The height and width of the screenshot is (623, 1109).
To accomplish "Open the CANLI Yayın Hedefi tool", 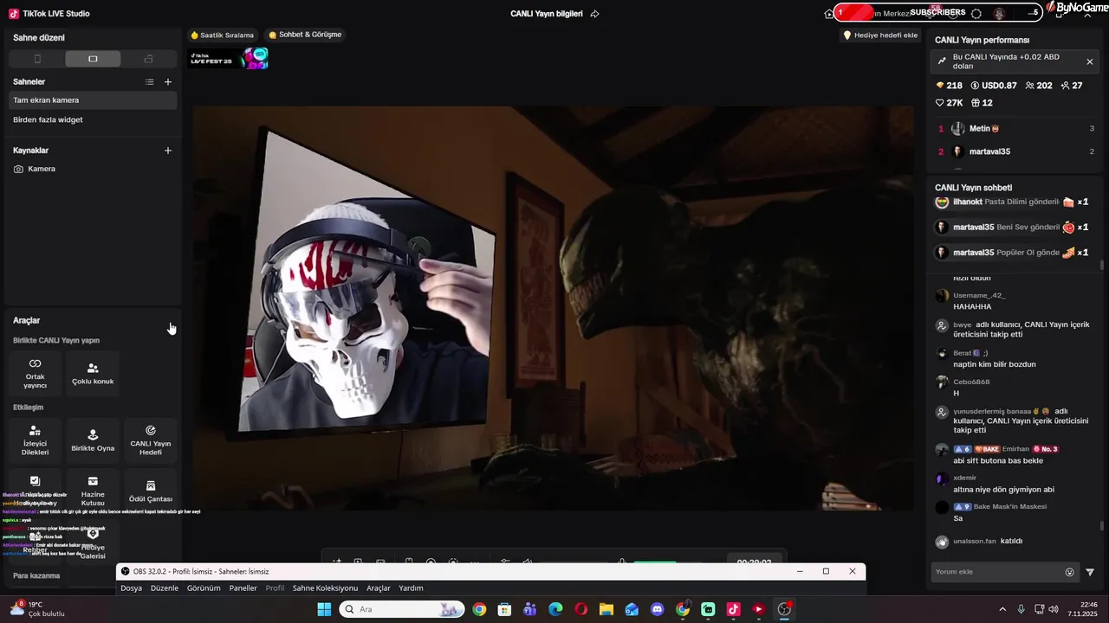I will point(150,440).
